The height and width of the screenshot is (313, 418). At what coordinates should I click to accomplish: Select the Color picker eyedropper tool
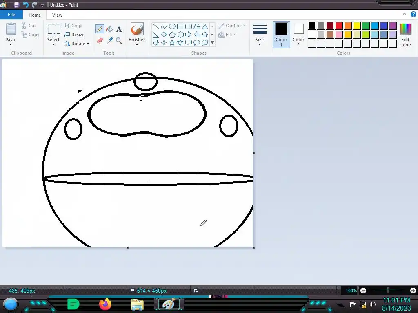[109, 40]
